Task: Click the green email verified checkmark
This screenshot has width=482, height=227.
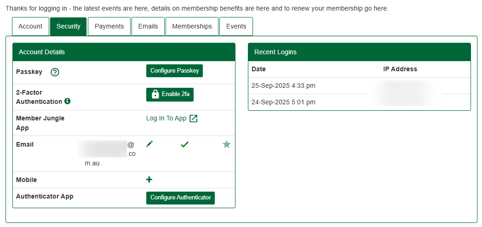Action: 184,144
